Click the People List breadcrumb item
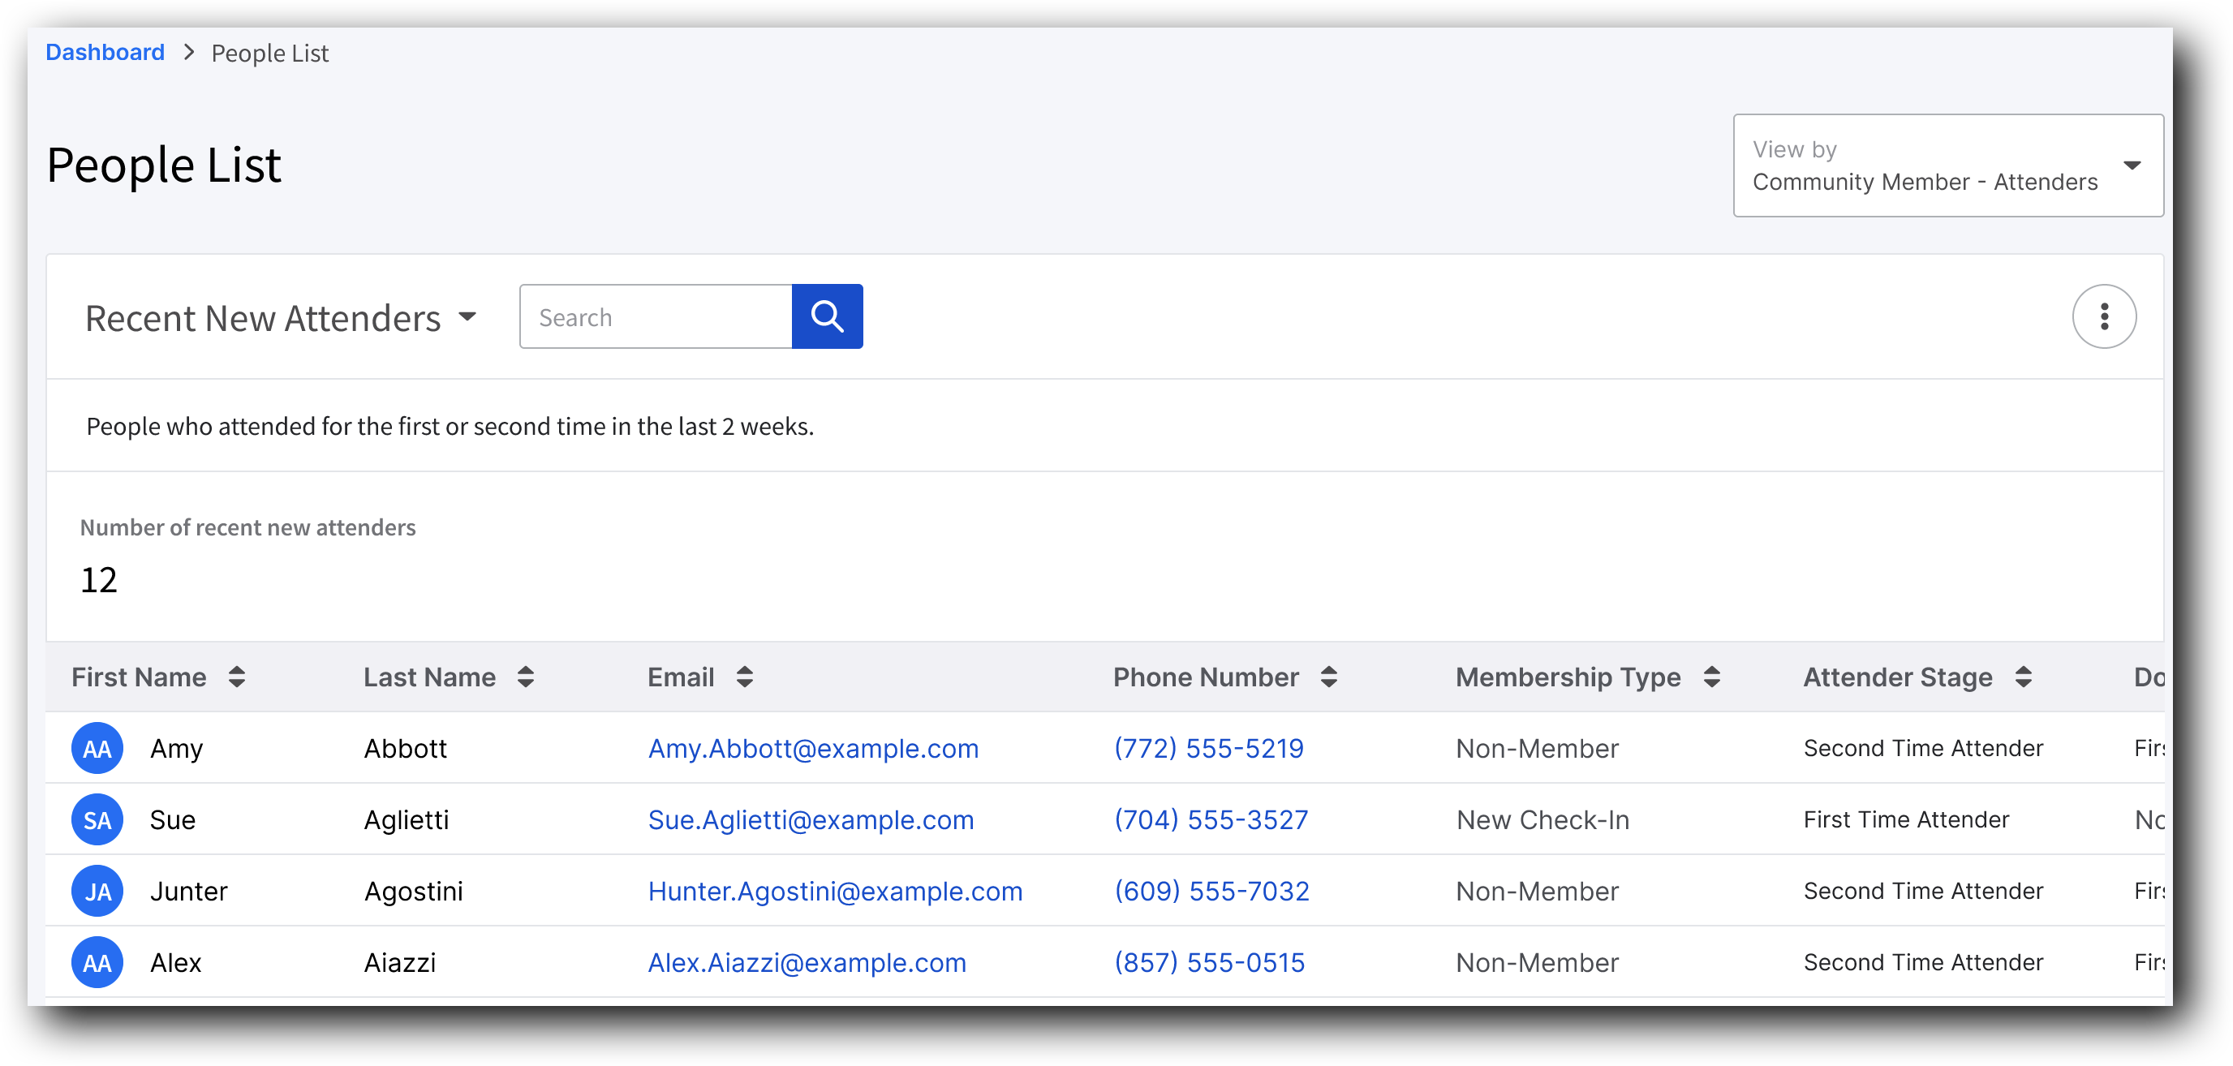The width and height of the screenshot is (2233, 1066). [x=269, y=52]
